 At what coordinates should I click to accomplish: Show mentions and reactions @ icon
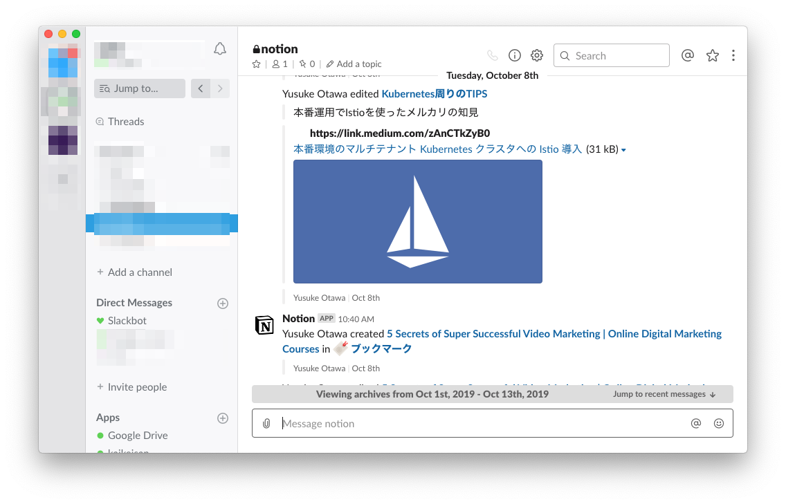[688, 55]
